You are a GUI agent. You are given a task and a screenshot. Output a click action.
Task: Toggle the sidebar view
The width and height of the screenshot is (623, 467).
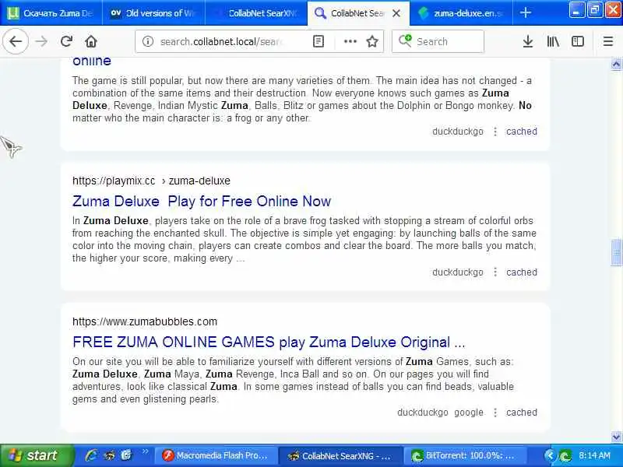[577, 41]
